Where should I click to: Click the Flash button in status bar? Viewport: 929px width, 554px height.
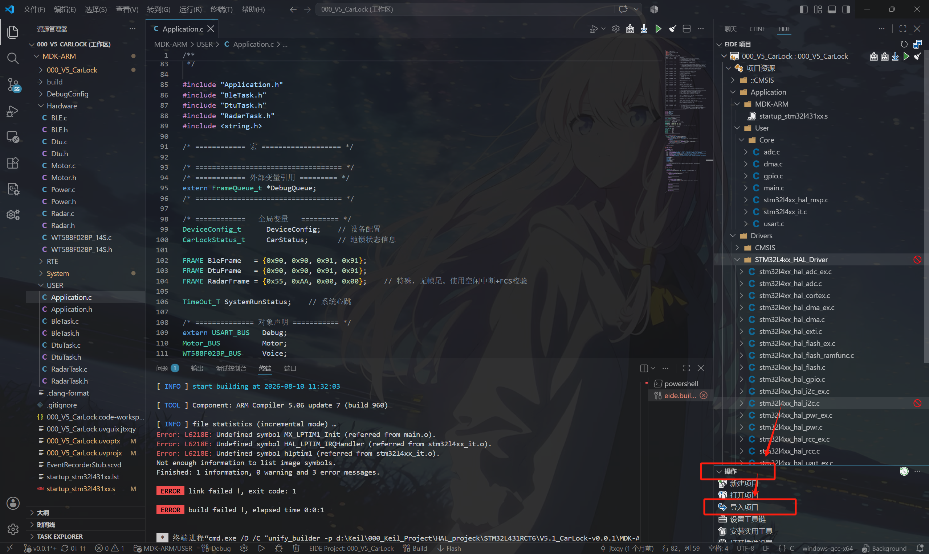pos(449,548)
